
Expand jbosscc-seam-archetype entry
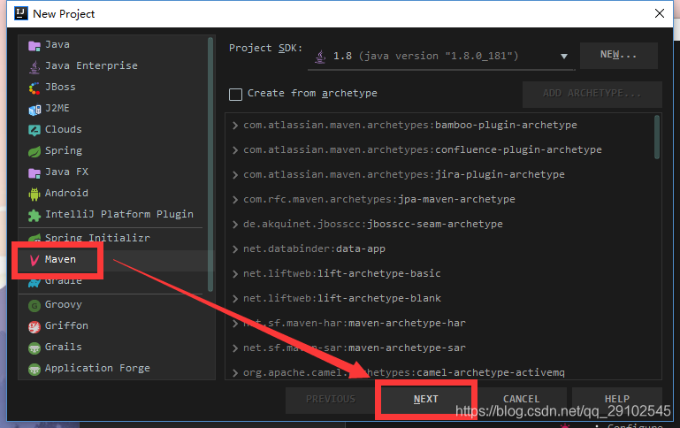(235, 225)
